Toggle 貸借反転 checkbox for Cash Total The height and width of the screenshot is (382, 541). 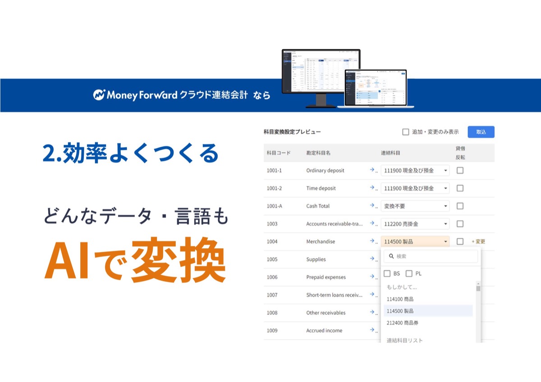pyautogui.click(x=460, y=206)
